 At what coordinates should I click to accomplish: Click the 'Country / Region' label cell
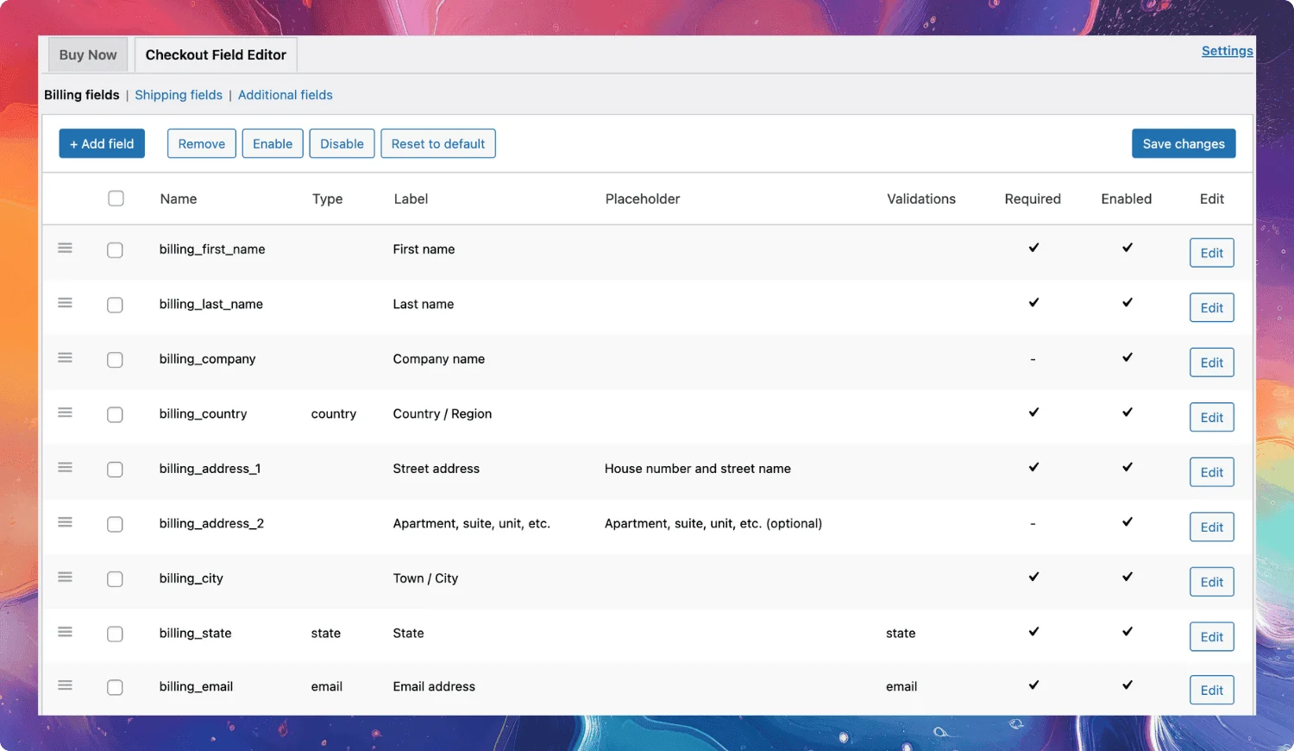pyautogui.click(x=443, y=413)
